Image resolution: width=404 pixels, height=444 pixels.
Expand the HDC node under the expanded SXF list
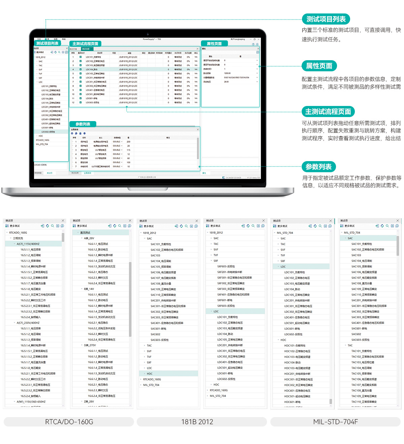pos(211,384)
